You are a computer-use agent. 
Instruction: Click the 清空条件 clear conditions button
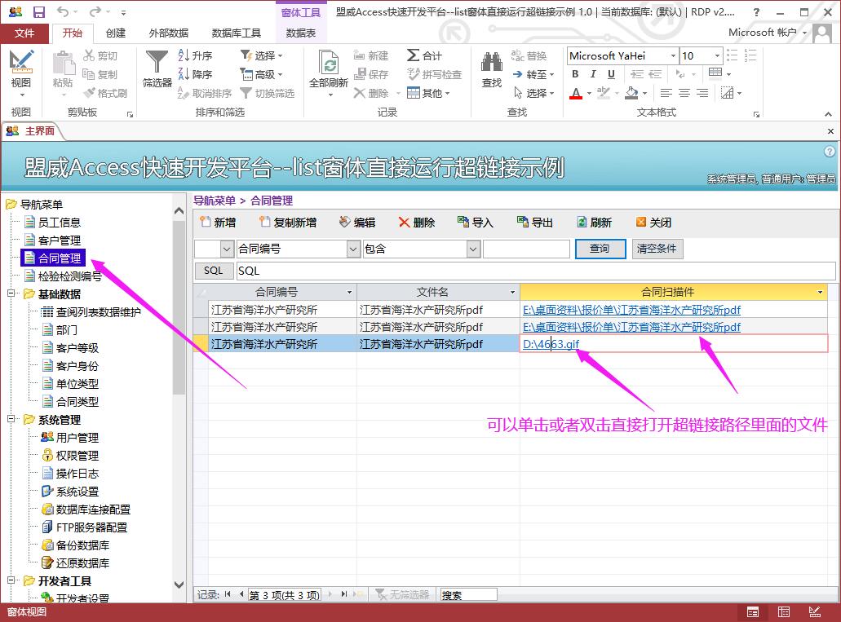click(x=657, y=249)
